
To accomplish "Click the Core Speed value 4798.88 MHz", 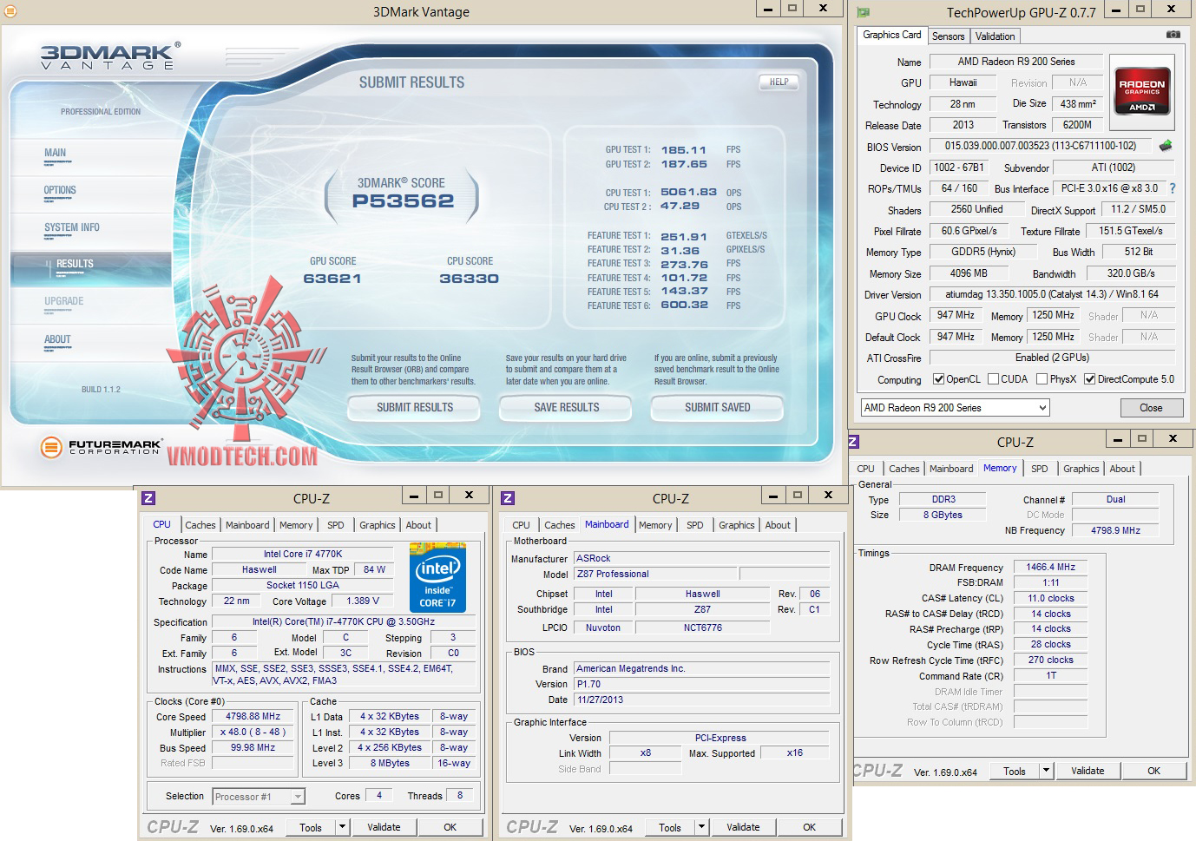I will pos(253,716).
